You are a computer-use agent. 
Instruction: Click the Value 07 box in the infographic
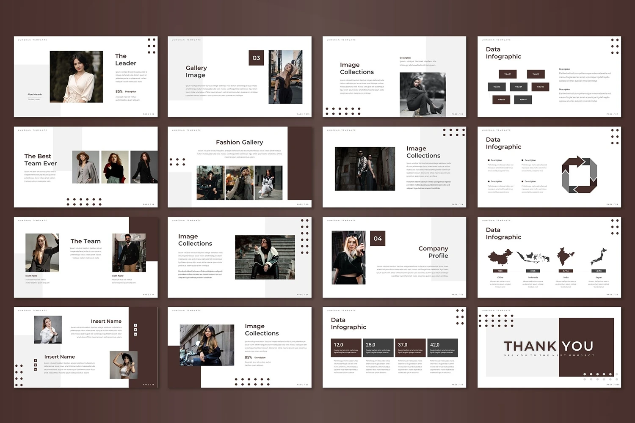click(x=523, y=99)
